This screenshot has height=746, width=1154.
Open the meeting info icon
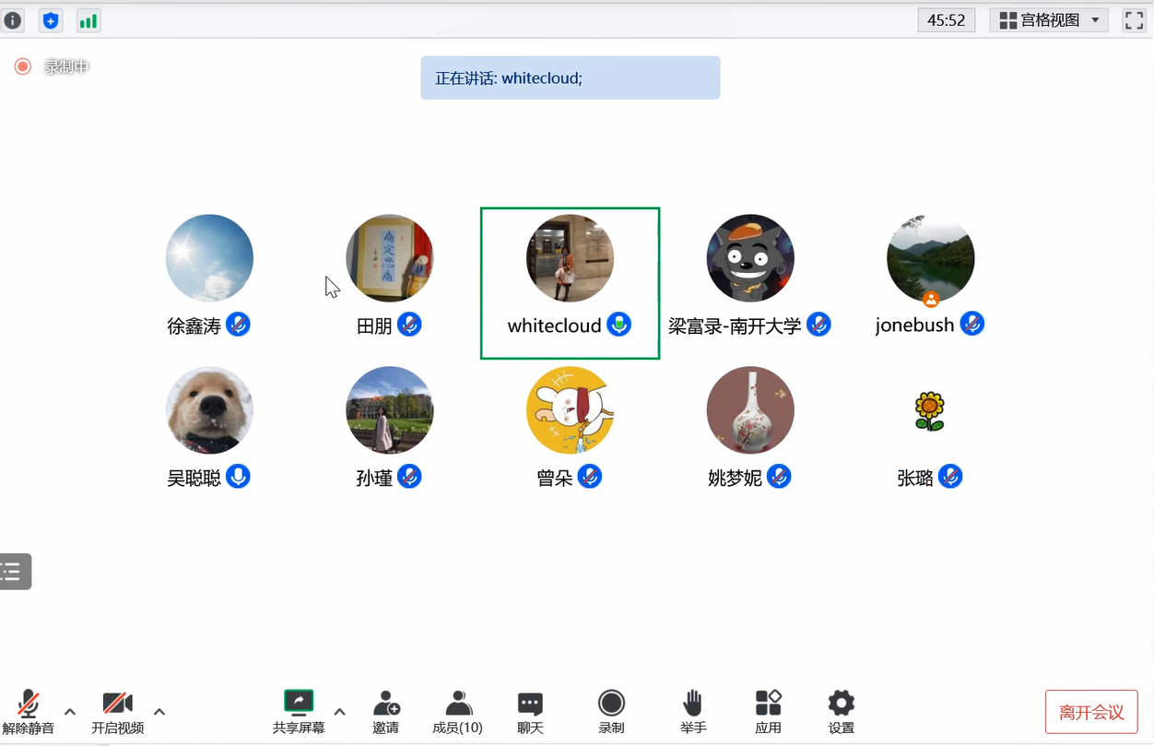point(13,20)
